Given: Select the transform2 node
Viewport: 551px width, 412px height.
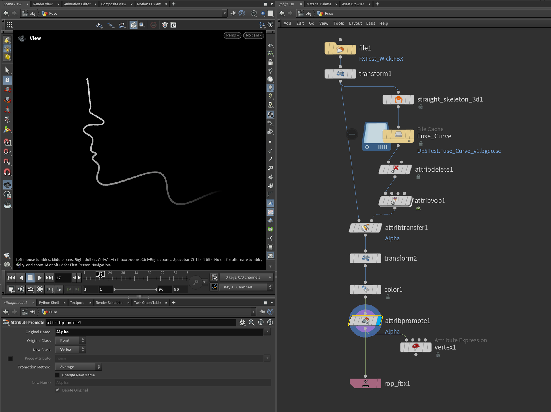Looking at the screenshot, I should tap(365, 258).
